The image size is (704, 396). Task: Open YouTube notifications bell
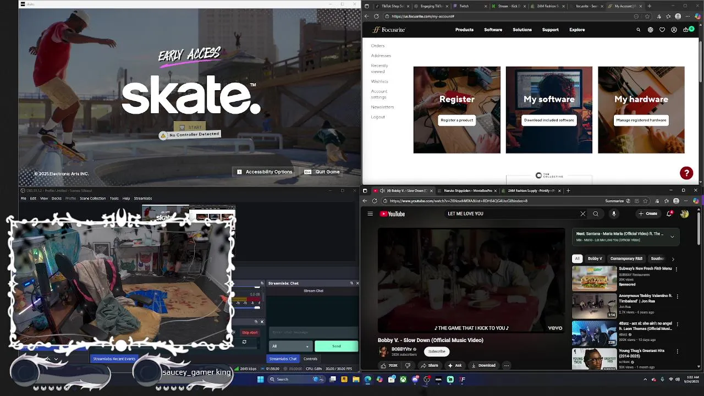pyautogui.click(x=669, y=213)
